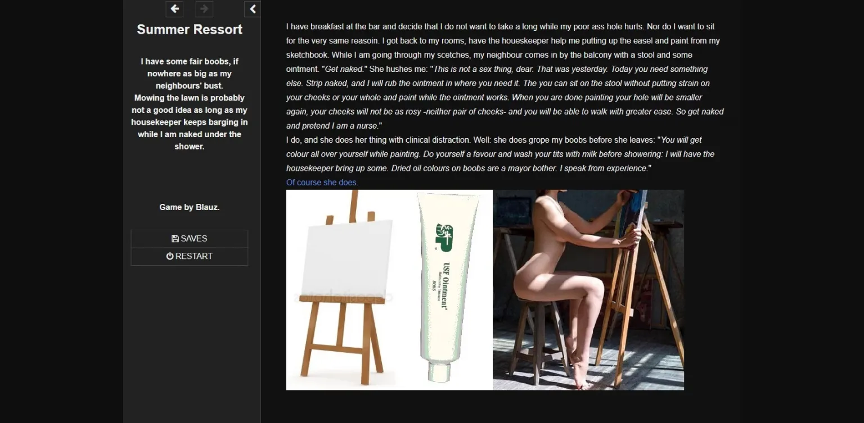Click the 'Game by Blauz.' credit text

point(190,207)
